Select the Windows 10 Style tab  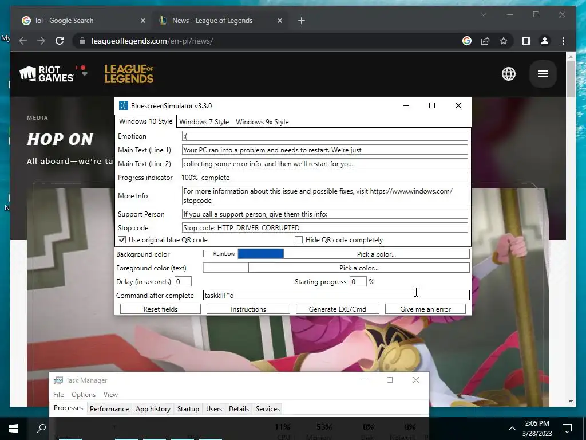tap(146, 121)
